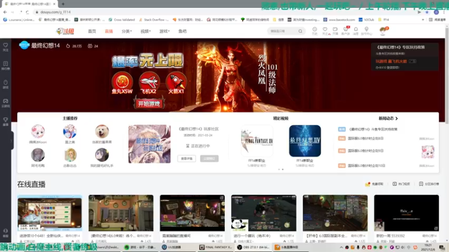
Task: Open the V2Club bookmark
Action: (366, 20)
